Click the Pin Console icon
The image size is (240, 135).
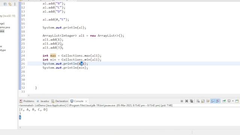(x=224, y=101)
